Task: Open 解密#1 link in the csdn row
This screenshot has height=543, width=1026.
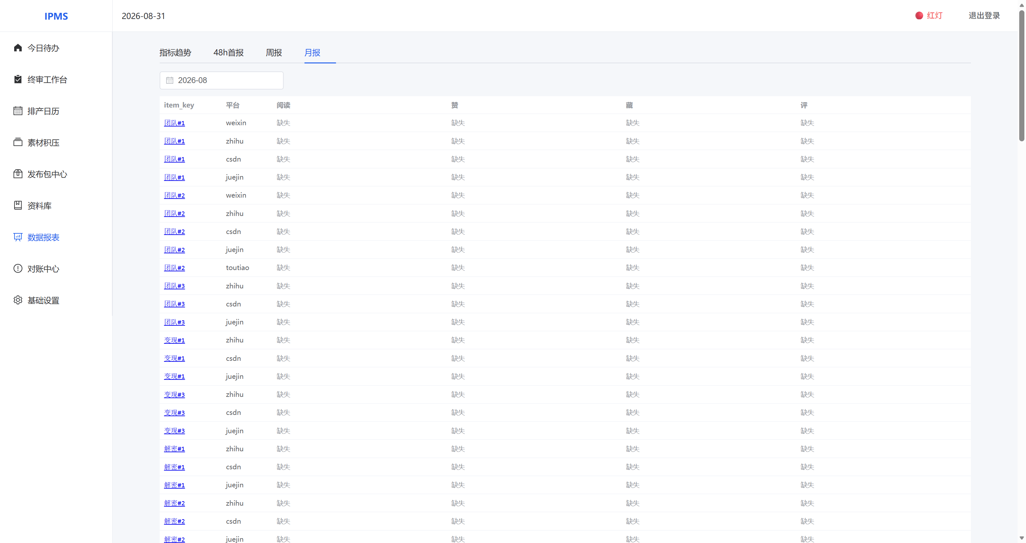Action: [x=174, y=467]
